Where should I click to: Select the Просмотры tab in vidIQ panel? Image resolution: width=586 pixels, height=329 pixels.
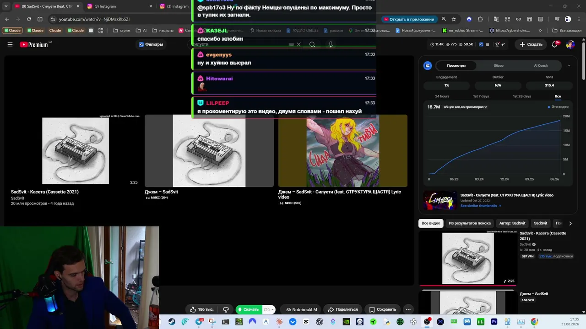pos(456,65)
